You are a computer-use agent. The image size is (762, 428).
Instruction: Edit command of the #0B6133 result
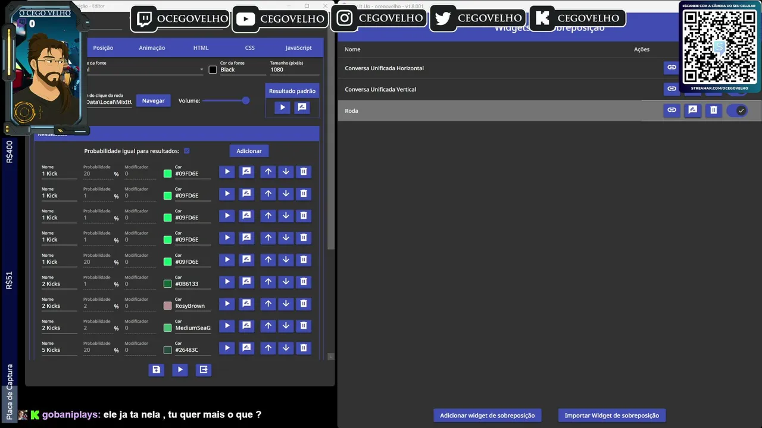246,282
